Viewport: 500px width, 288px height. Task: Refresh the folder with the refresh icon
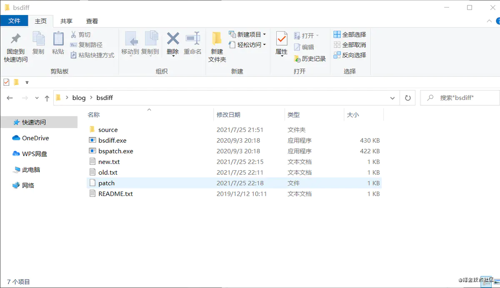tap(407, 97)
